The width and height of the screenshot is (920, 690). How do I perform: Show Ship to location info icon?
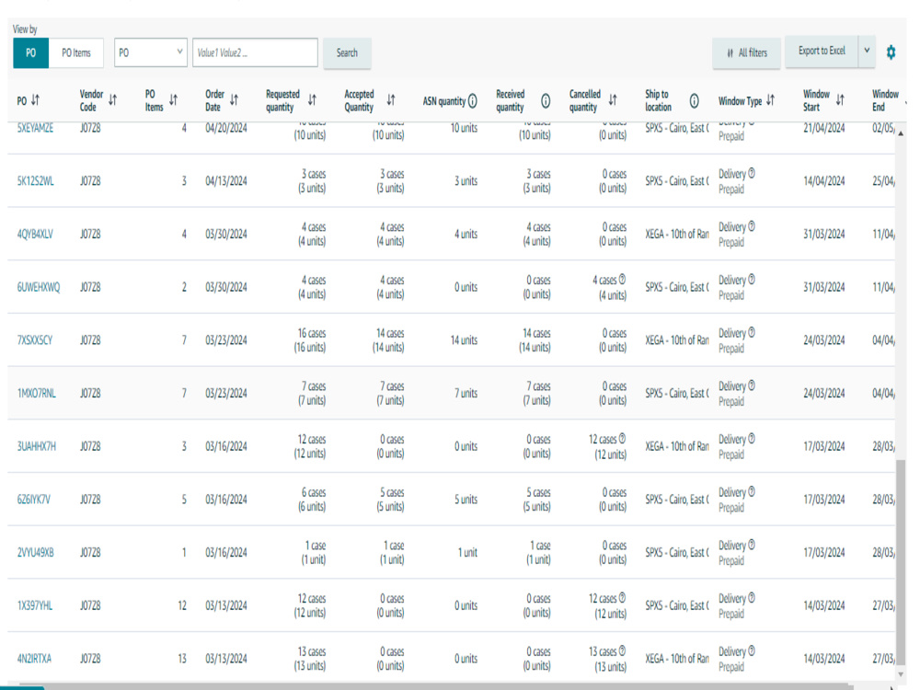[694, 101]
